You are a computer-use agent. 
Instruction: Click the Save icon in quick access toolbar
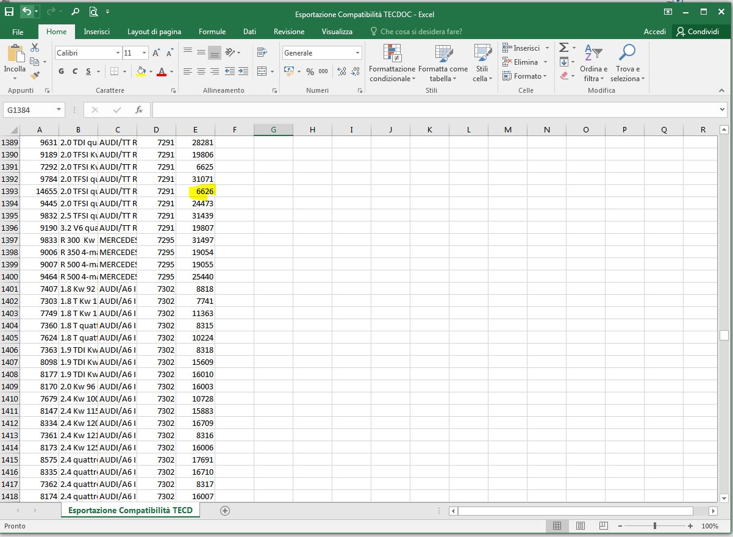click(9, 12)
